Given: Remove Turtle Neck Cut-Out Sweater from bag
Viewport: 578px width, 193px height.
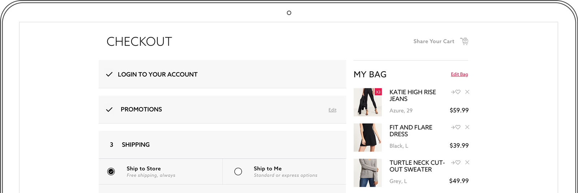Looking at the screenshot, I should point(467,162).
